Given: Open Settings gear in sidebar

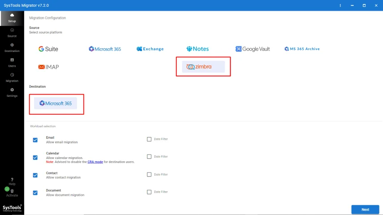Looking at the screenshot, I should [12, 92].
